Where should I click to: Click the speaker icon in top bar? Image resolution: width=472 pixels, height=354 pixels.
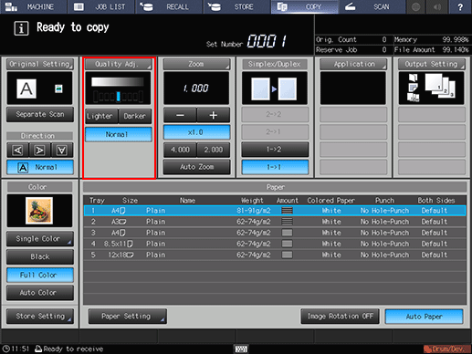[437, 6]
